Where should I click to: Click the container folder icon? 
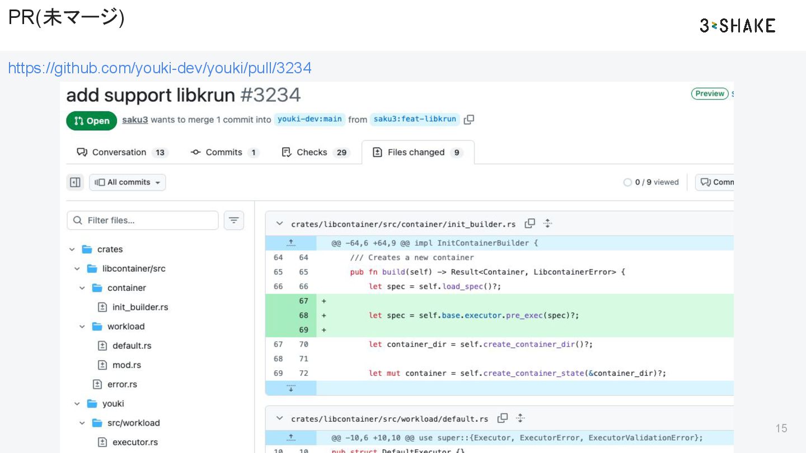[x=97, y=288]
